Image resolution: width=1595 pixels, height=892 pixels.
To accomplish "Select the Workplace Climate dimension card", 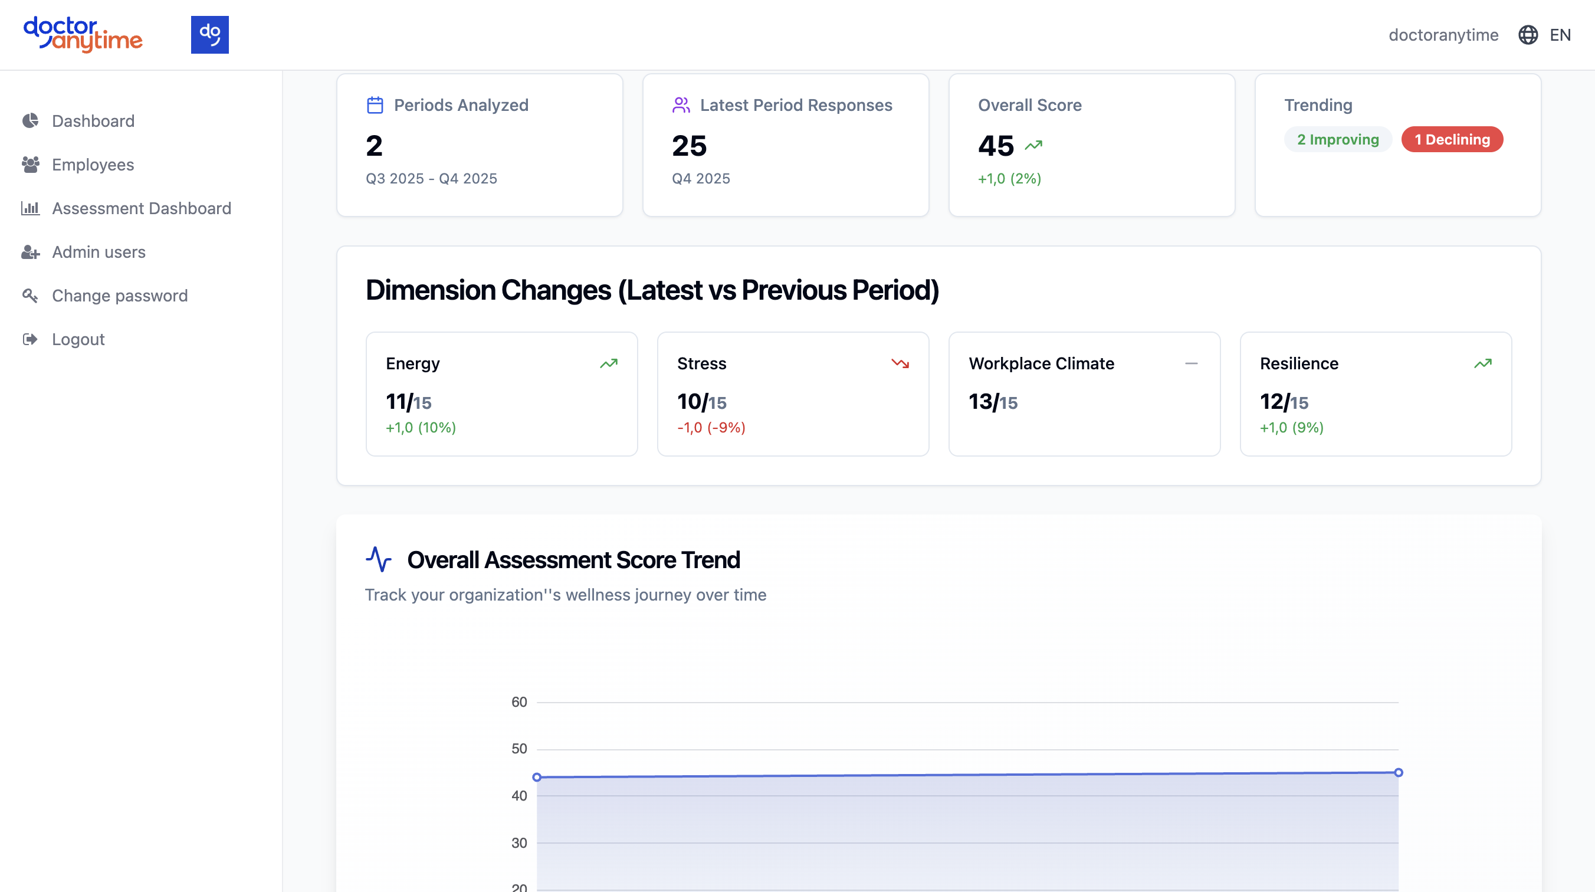I will point(1084,394).
